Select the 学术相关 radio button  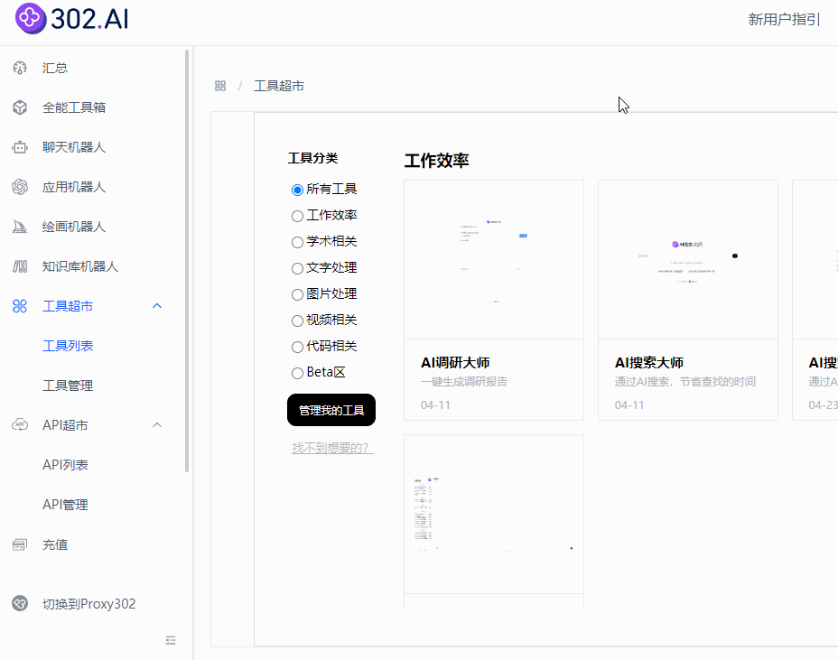tap(297, 242)
